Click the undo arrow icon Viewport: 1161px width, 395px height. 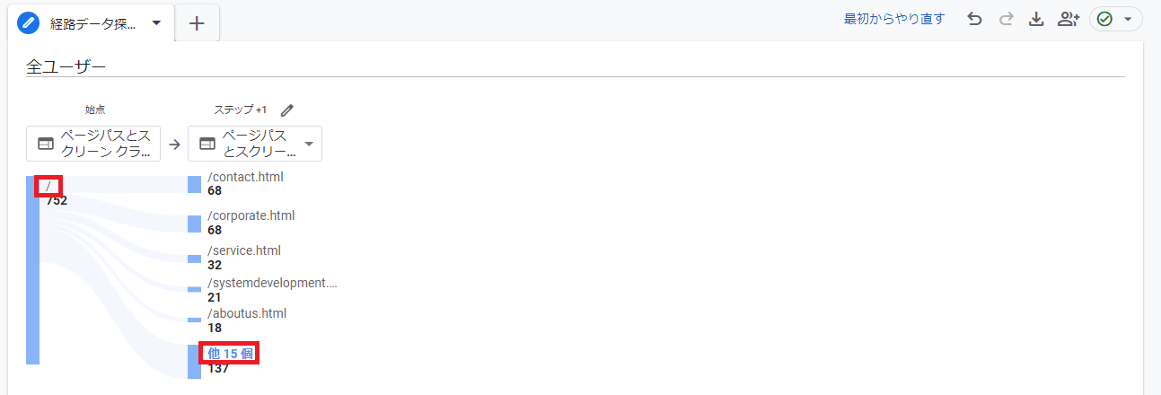(x=974, y=19)
